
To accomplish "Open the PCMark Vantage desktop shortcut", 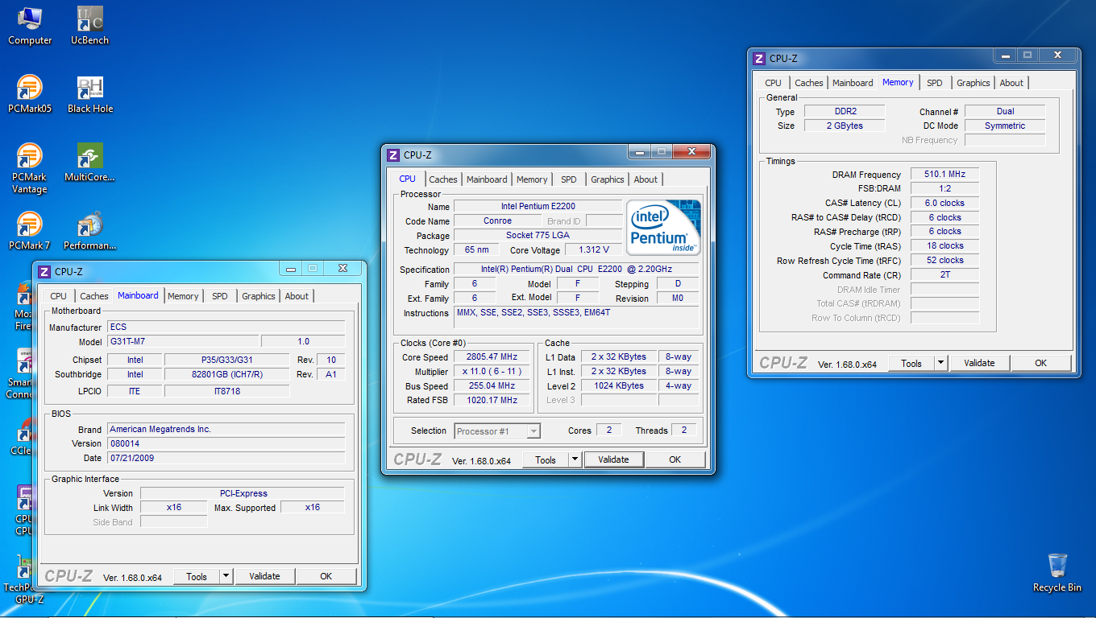I will [x=30, y=169].
